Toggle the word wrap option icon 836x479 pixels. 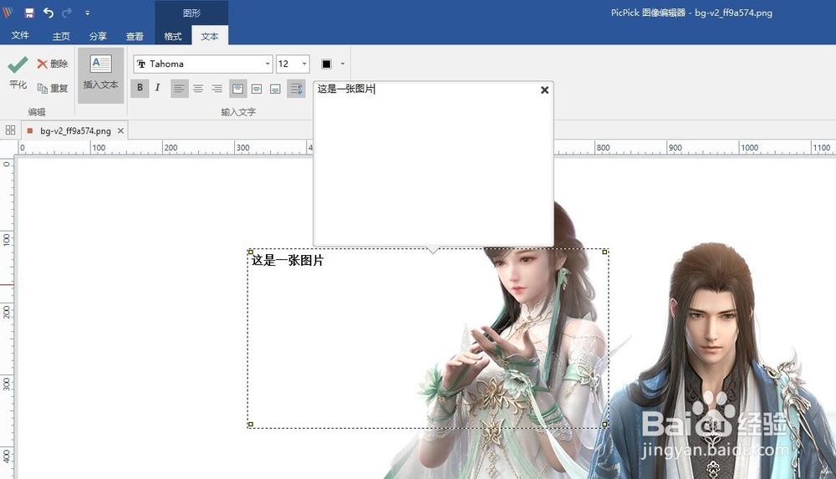click(297, 89)
